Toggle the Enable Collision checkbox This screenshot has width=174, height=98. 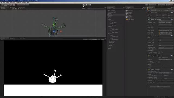click(x=159, y=71)
